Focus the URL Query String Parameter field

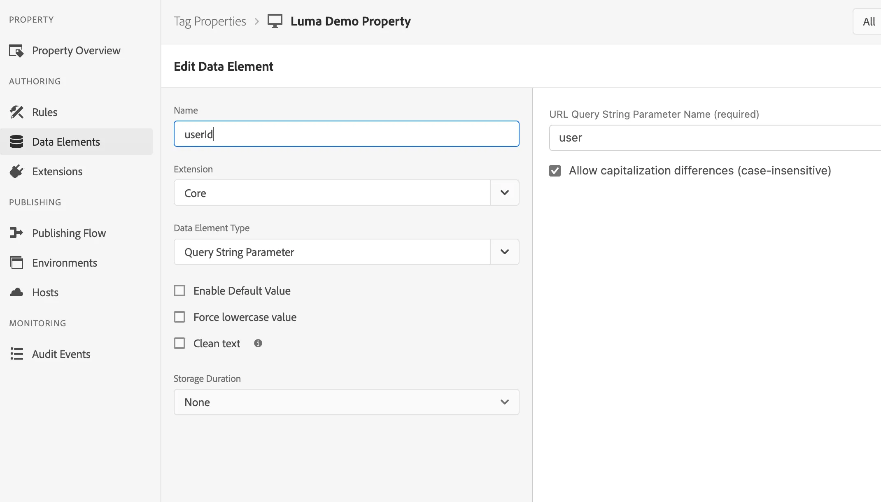tap(715, 138)
